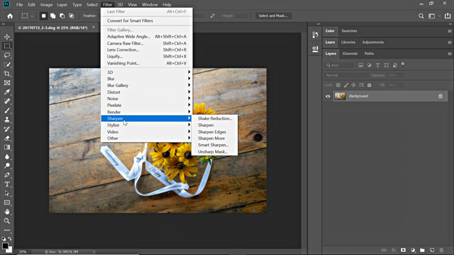
Task: Open the Normal blending mode dropdown
Action: (x=346, y=75)
